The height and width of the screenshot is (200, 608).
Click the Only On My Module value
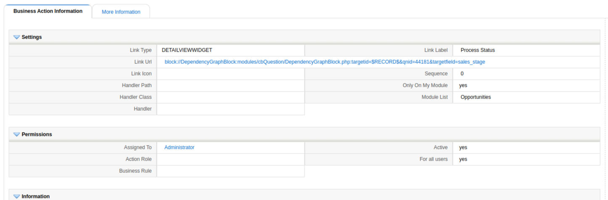pos(463,86)
